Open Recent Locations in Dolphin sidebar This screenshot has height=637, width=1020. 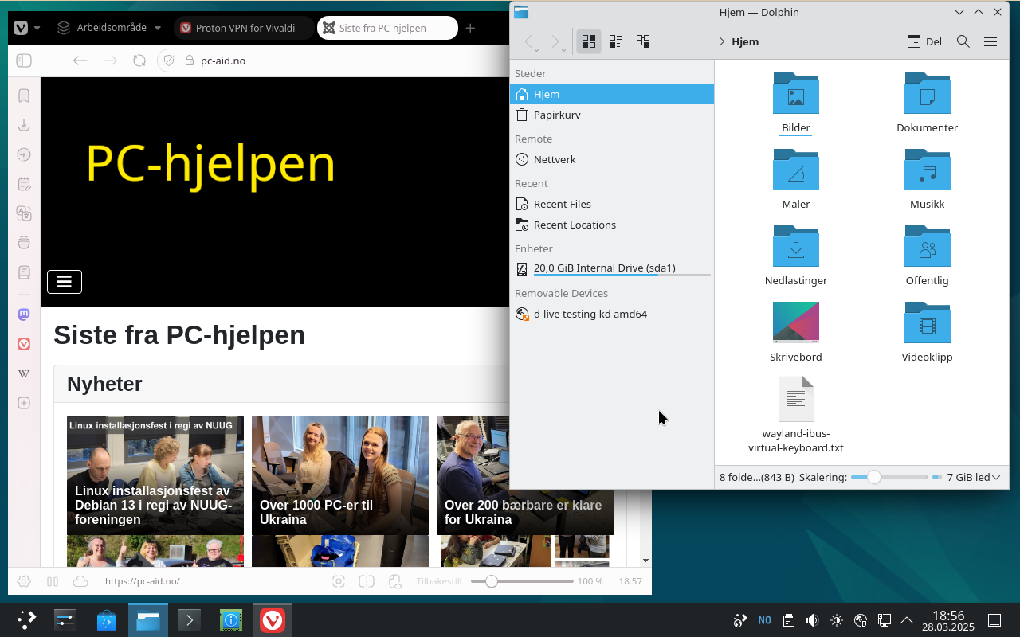click(x=611, y=225)
